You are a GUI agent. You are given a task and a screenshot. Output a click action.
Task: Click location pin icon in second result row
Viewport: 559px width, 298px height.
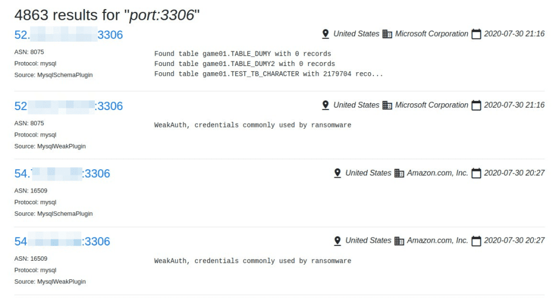325,105
